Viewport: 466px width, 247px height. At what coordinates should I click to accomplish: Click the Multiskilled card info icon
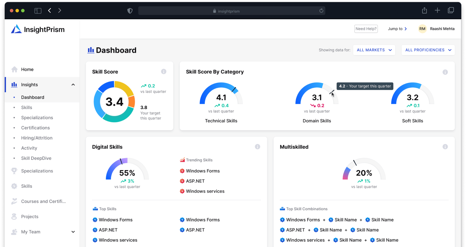point(445,147)
